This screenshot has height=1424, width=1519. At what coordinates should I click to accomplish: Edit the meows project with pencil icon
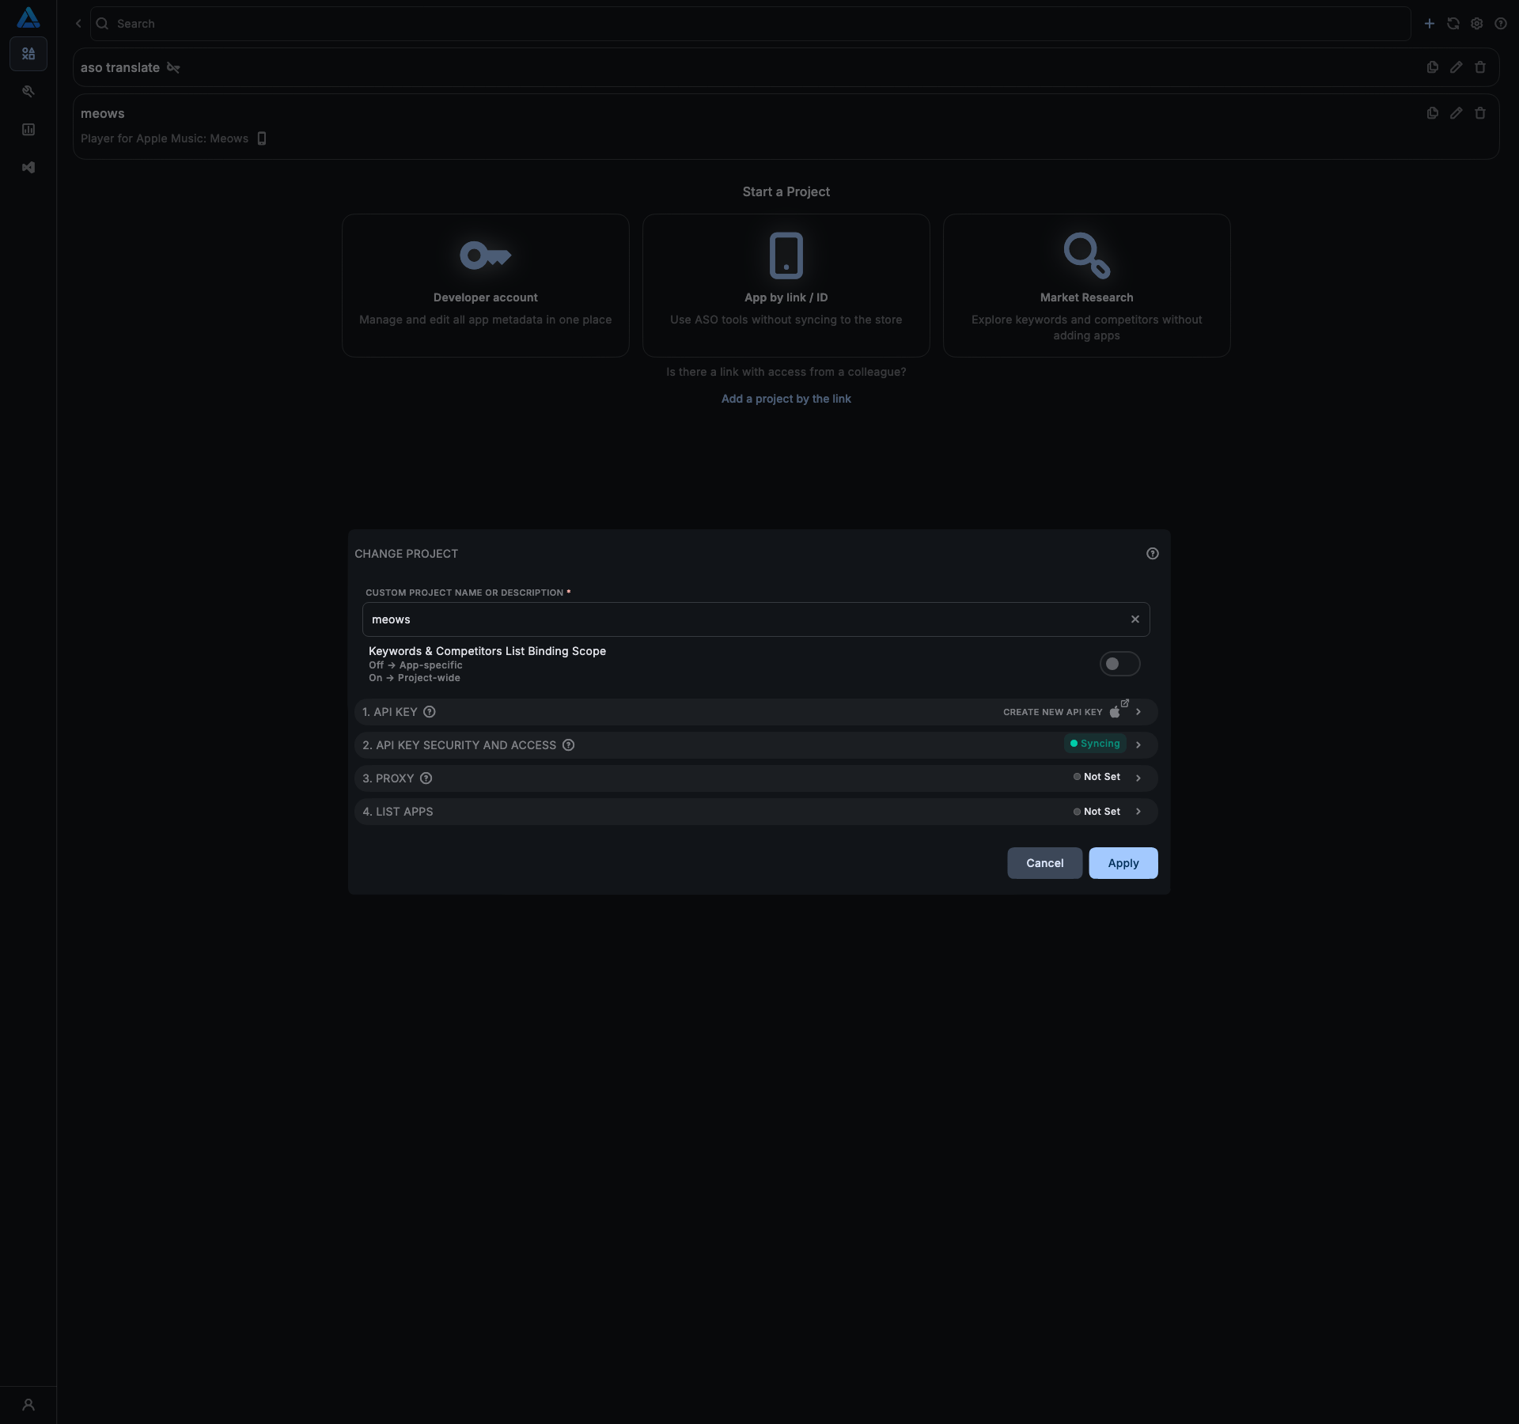1456,113
